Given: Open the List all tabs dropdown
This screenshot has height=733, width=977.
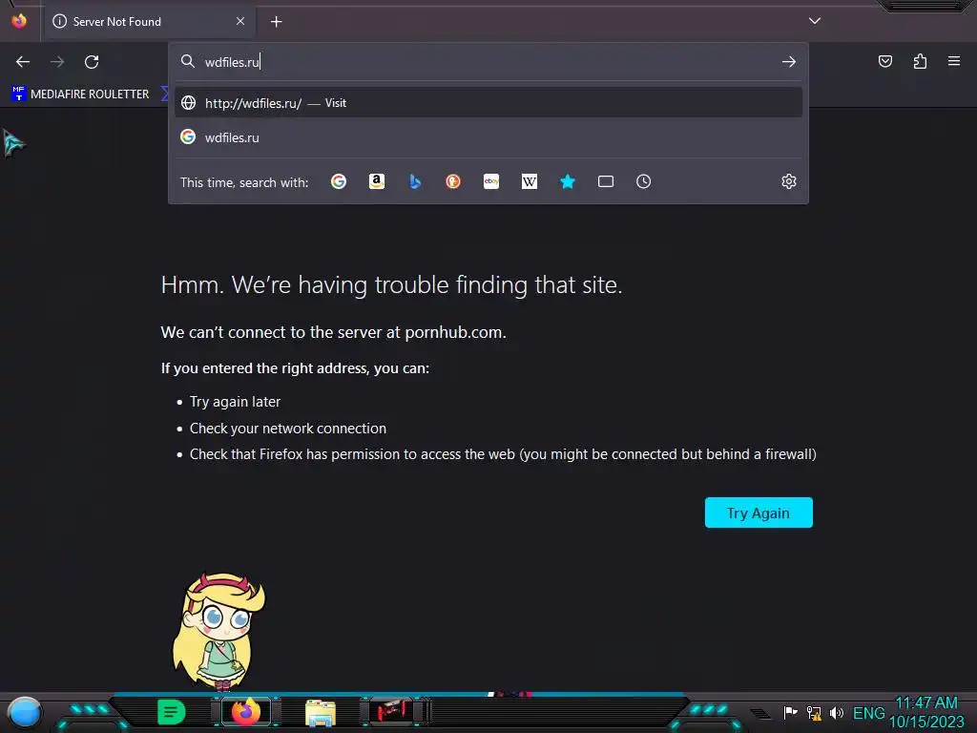Looking at the screenshot, I should point(815,21).
